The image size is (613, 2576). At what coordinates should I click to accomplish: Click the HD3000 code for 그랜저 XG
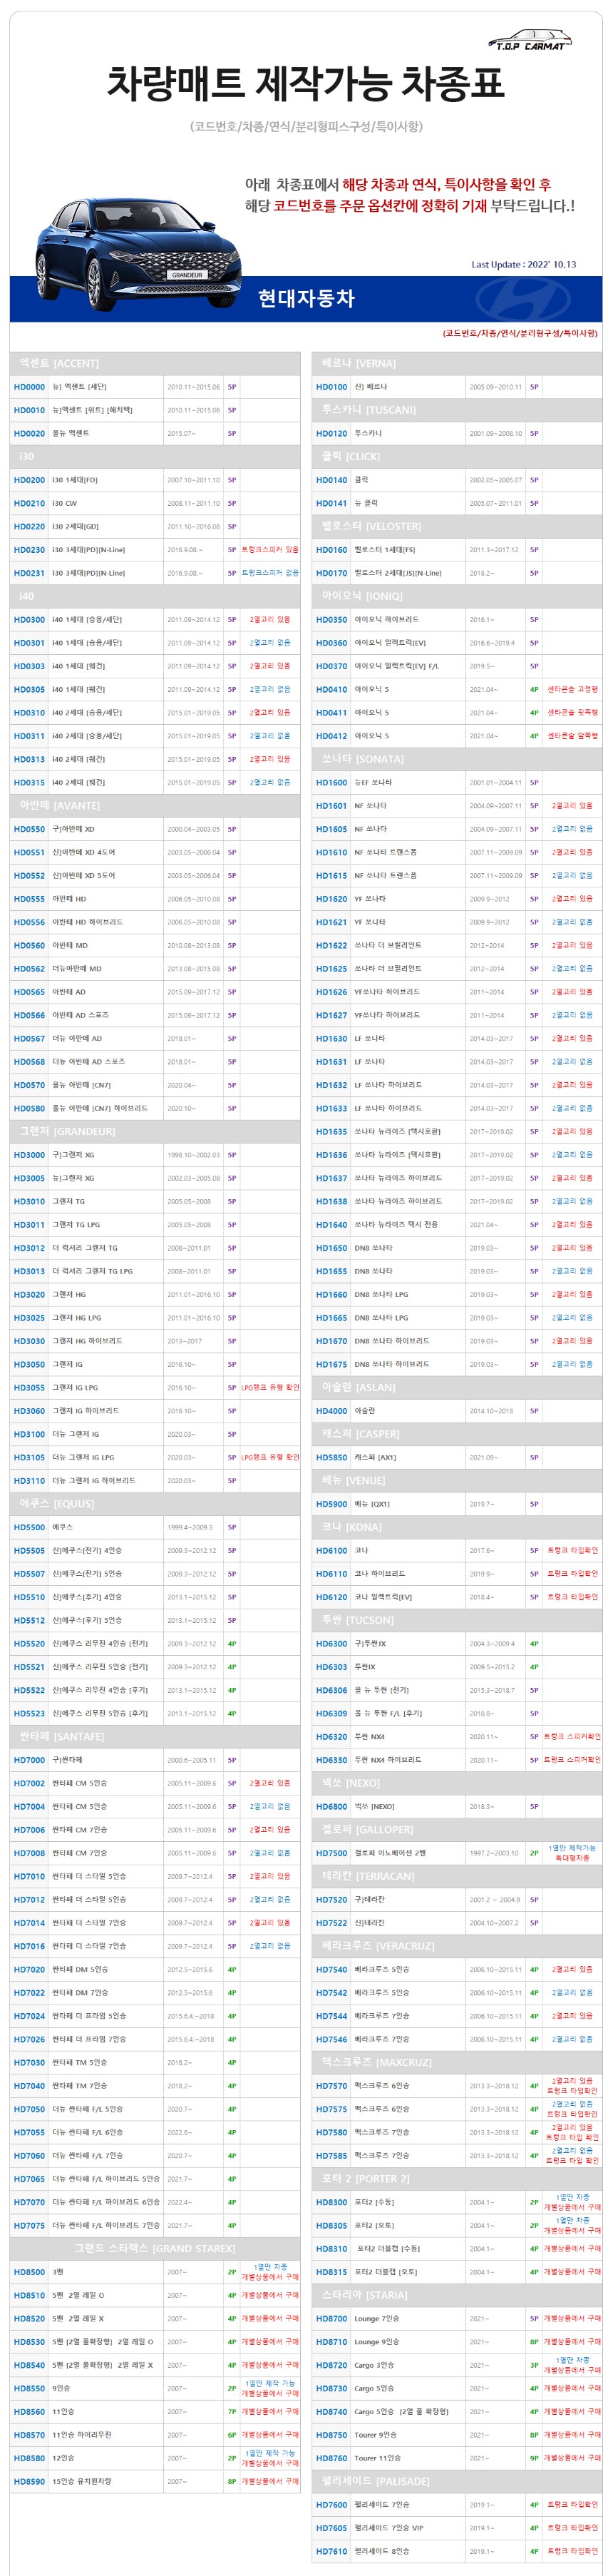coord(29,1155)
